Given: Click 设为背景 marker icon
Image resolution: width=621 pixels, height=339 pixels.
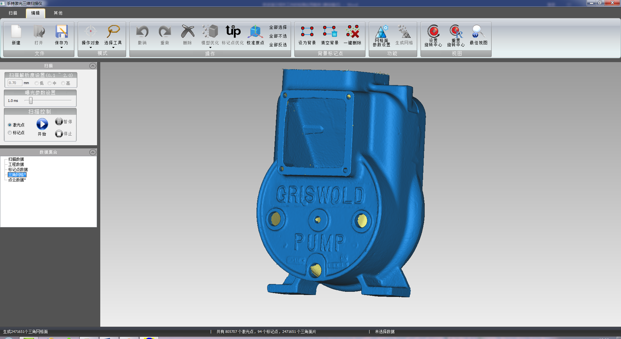Looking at the screenshot, I should [307, 32].
